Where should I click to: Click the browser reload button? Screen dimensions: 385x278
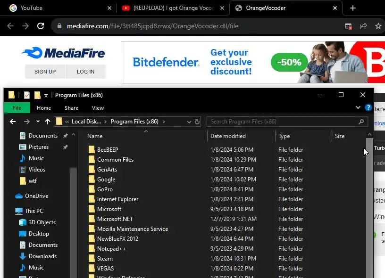coord(41,26)
